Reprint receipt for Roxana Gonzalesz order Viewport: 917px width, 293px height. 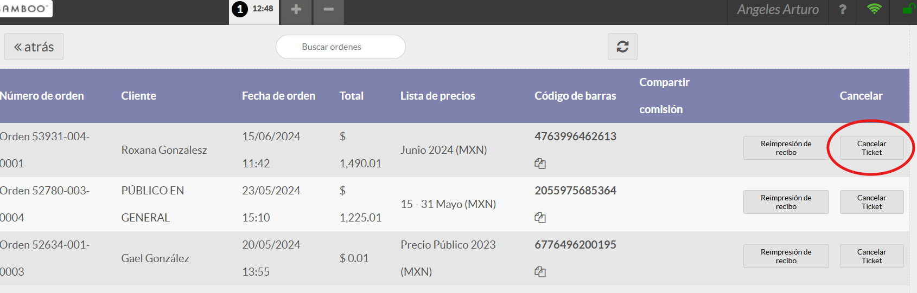point(786,148)
